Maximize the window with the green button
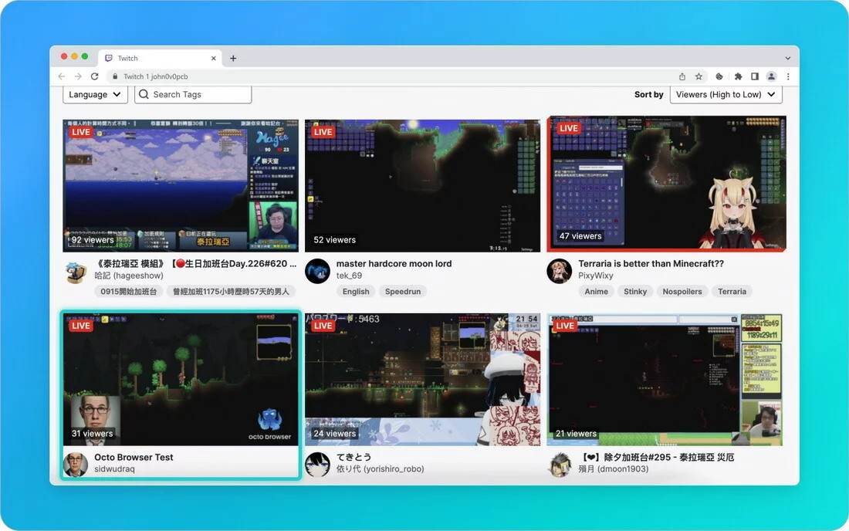The width and height of the screenshot is (849, 531). point(84,56)
